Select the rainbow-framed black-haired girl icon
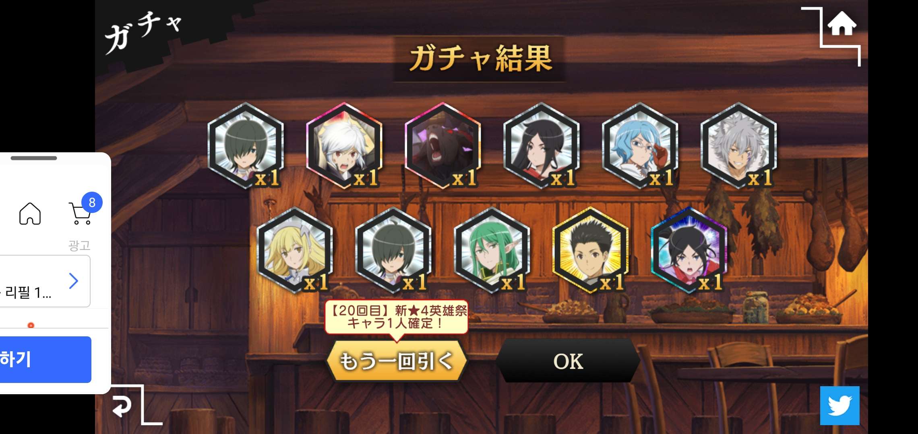Screen dimensions: 918x434 (x=689, y=250)
